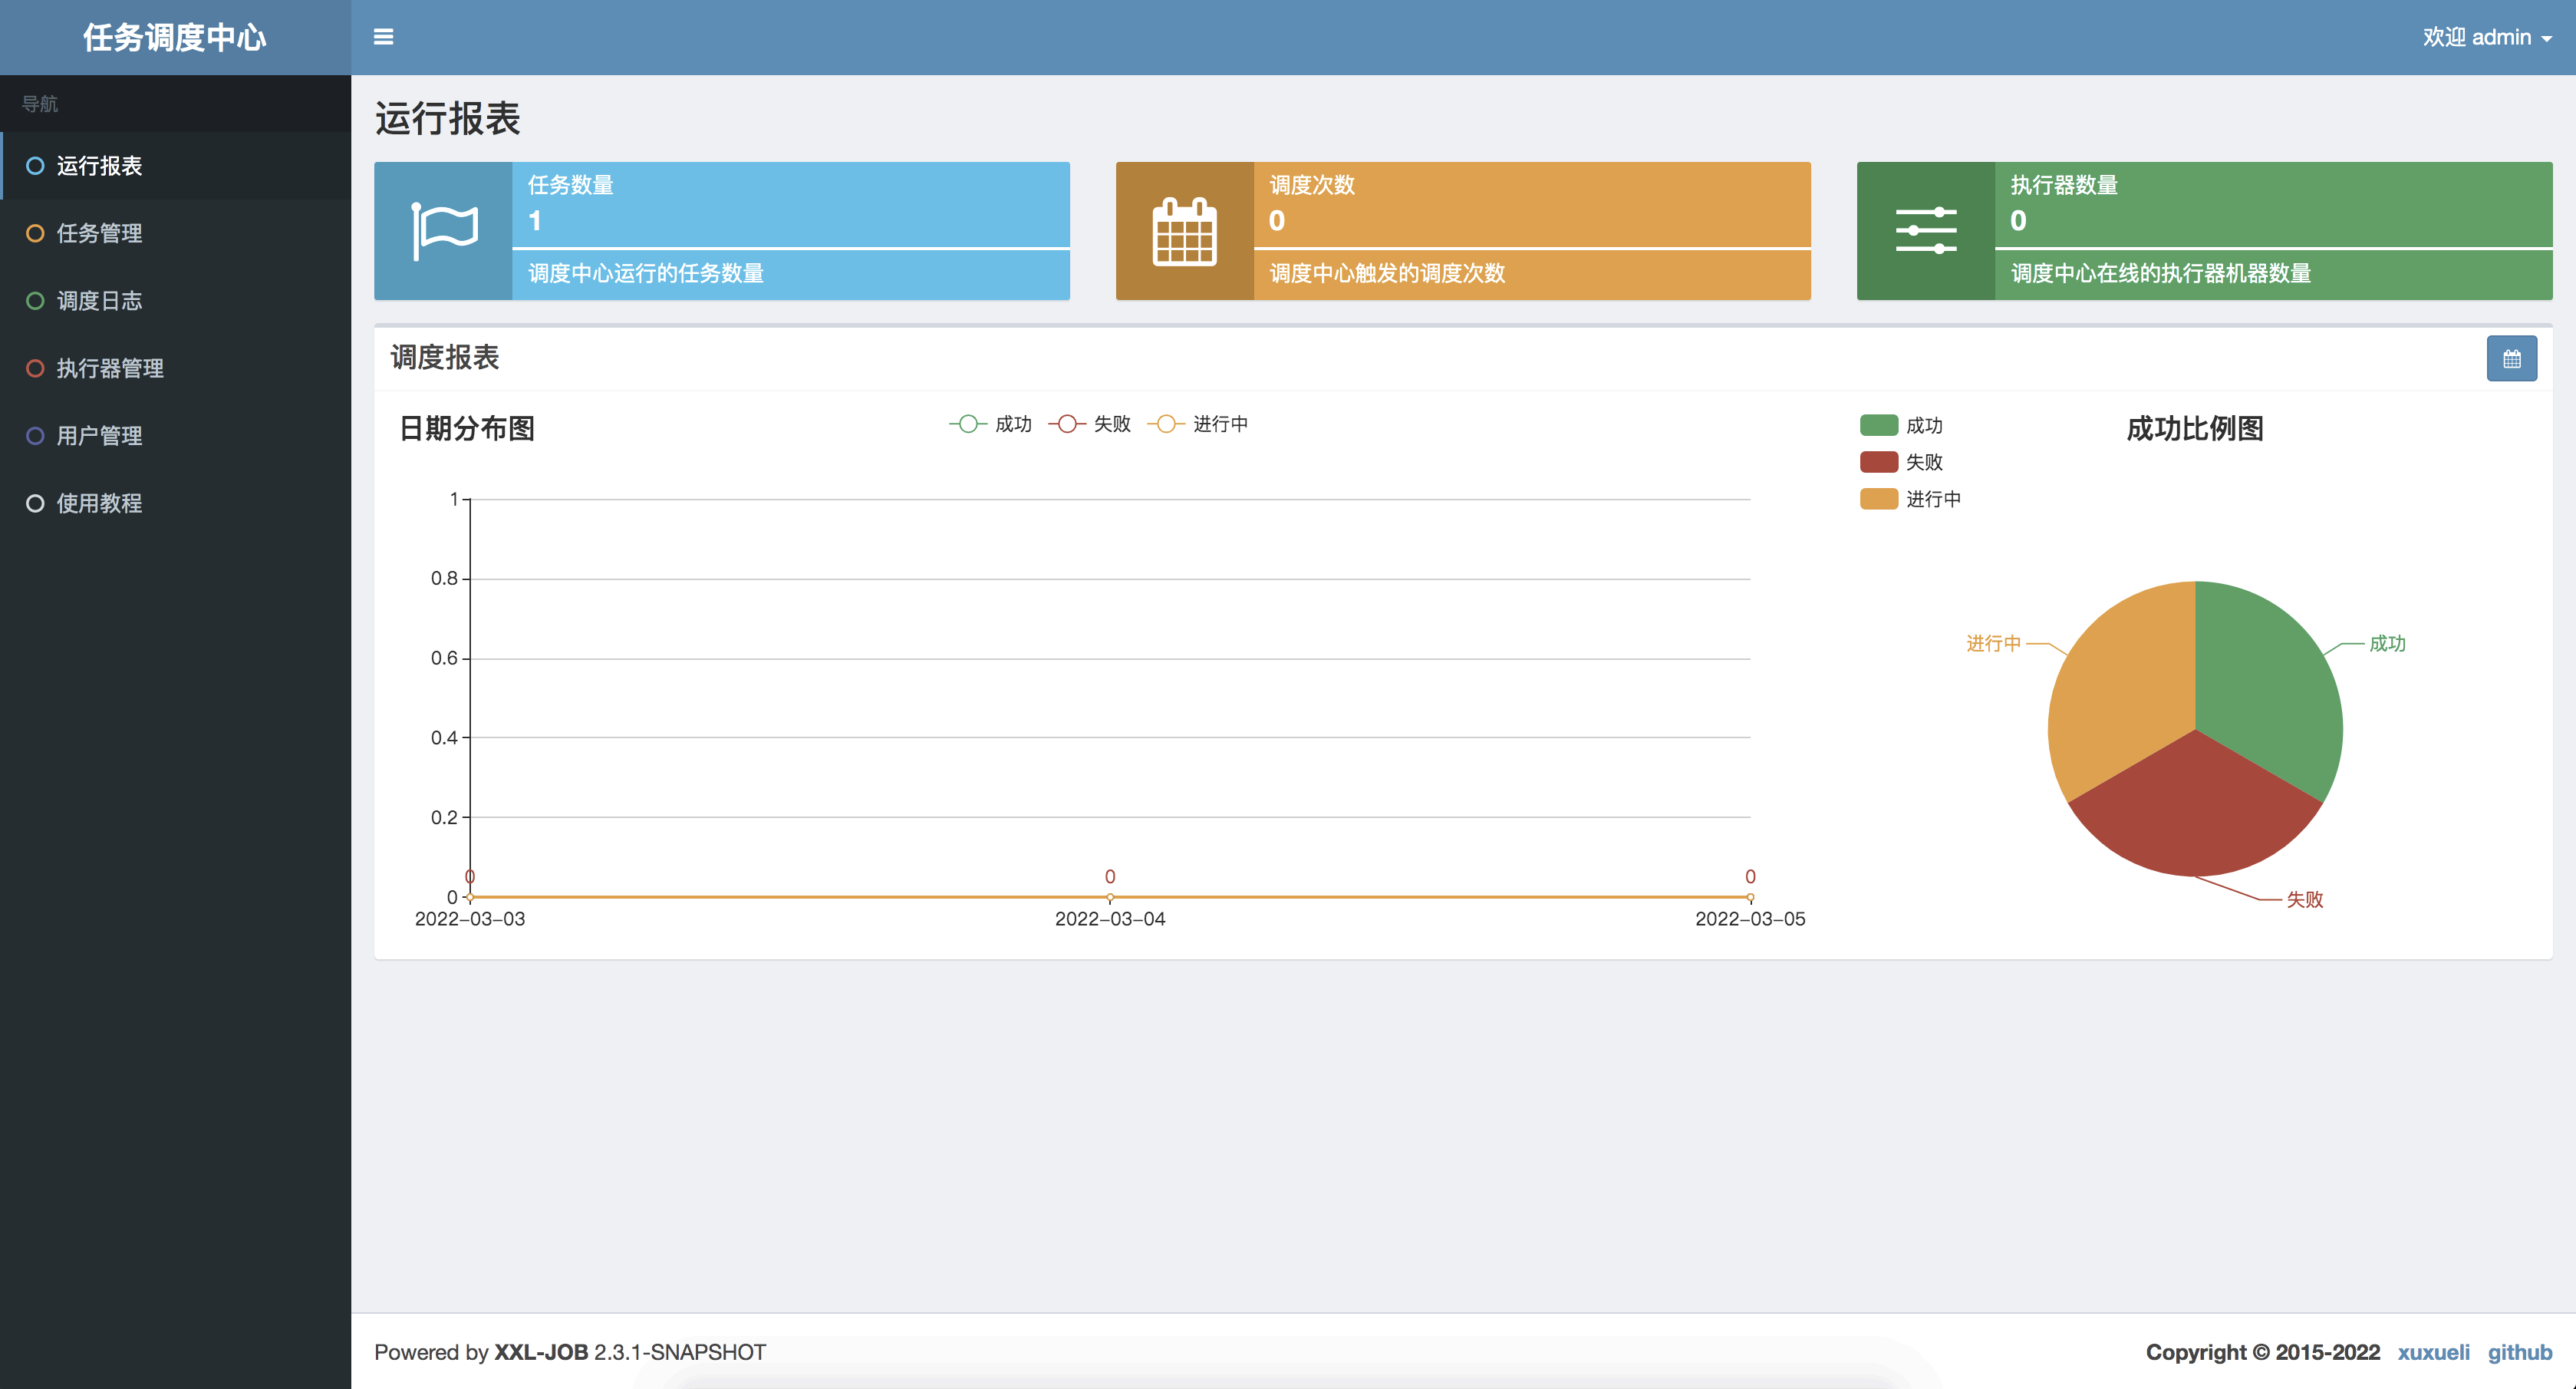Screen dimensions: 2576x1389
Task: Click the circle icon beside 运行报表
Action: click(x=35, y=166)
